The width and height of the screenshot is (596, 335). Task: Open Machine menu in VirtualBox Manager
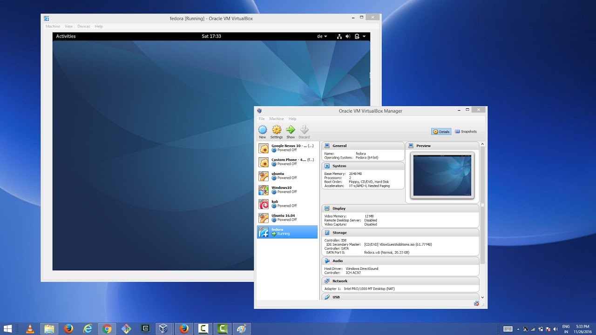[x=277, y=119]
